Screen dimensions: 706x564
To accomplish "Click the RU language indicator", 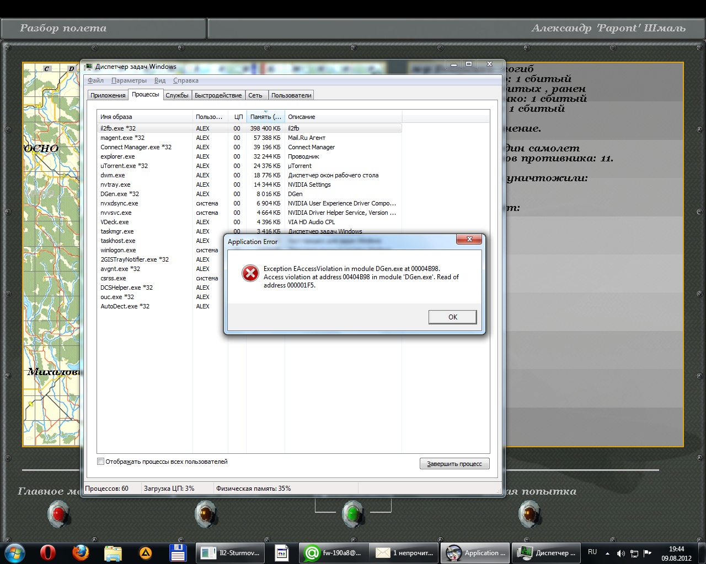I will click(592, 552).
